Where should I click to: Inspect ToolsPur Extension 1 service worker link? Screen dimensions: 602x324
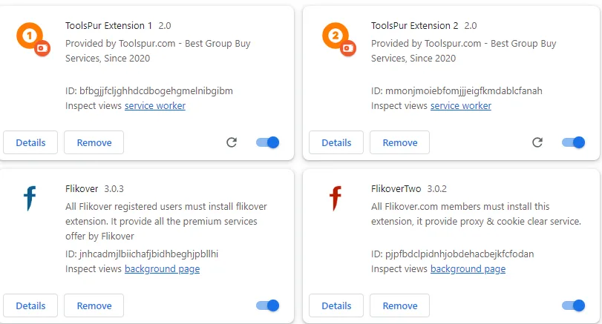pos(155,106)
